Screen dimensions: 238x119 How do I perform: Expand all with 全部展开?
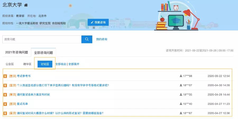click(x=74, y=64)
